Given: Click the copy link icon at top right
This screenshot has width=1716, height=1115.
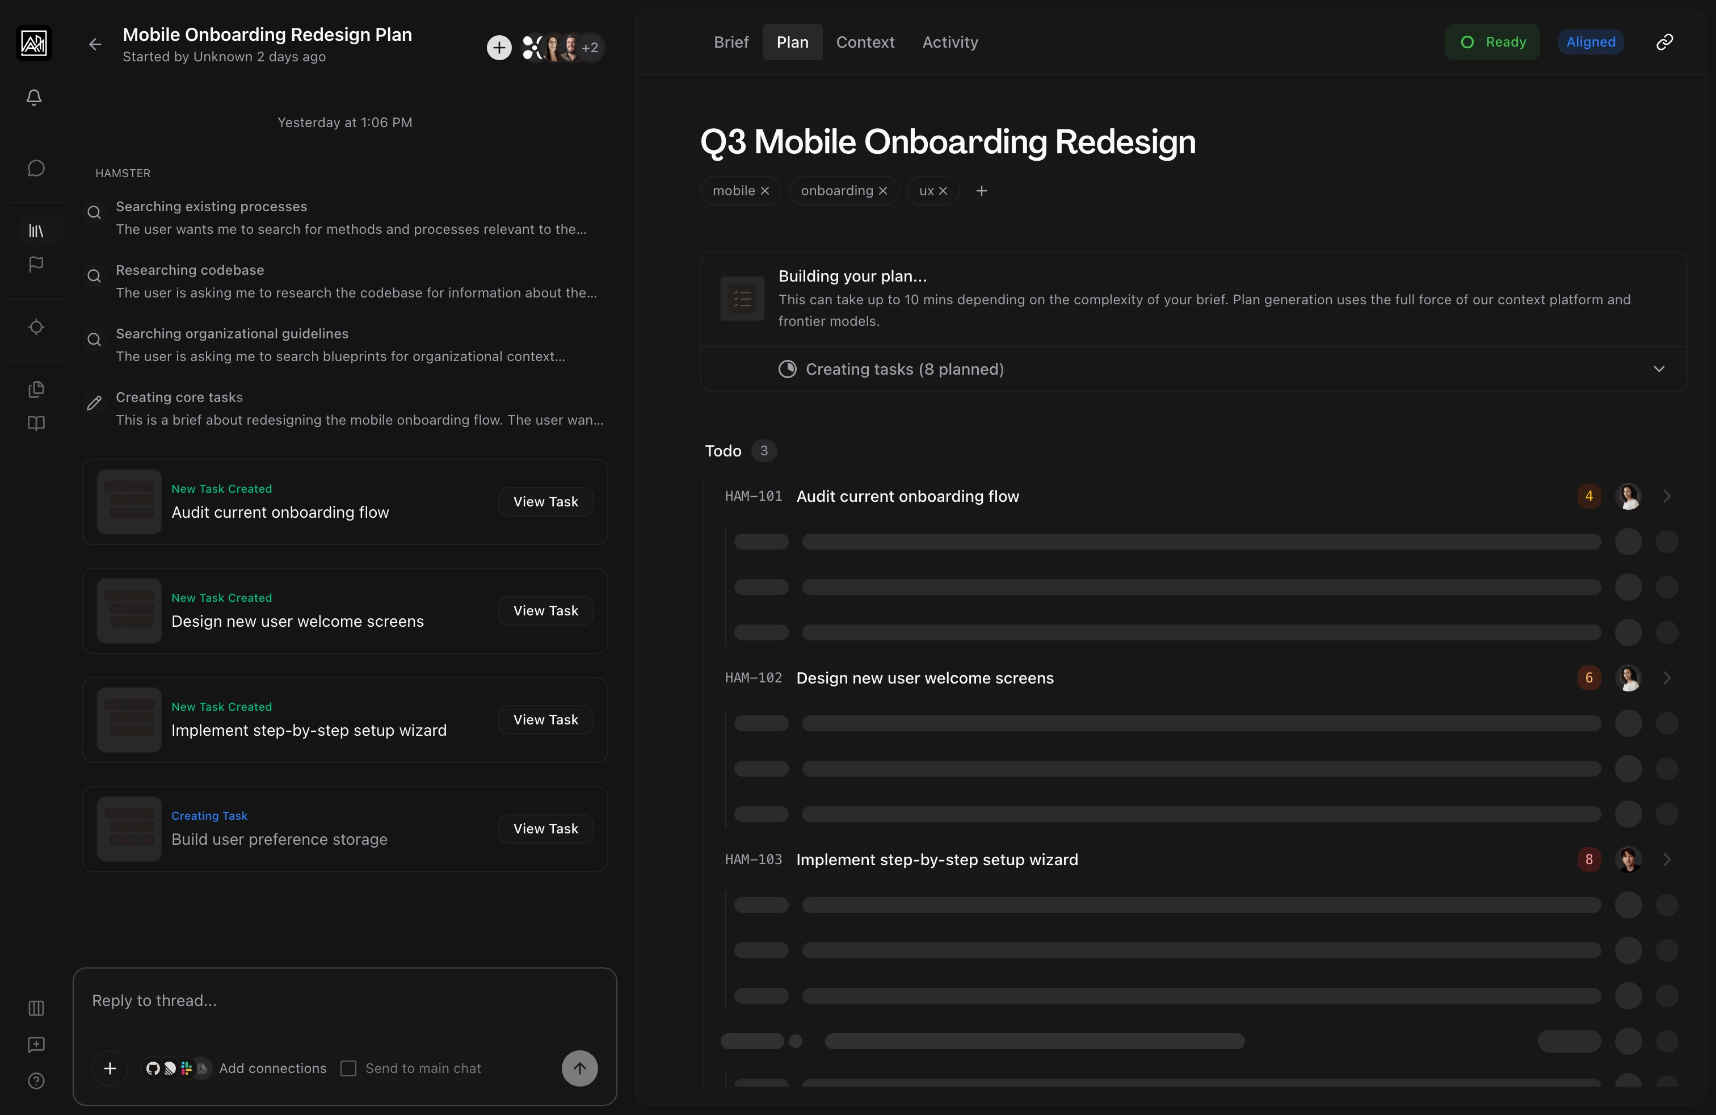Looking at the screenshot, I should point(1665,41).
